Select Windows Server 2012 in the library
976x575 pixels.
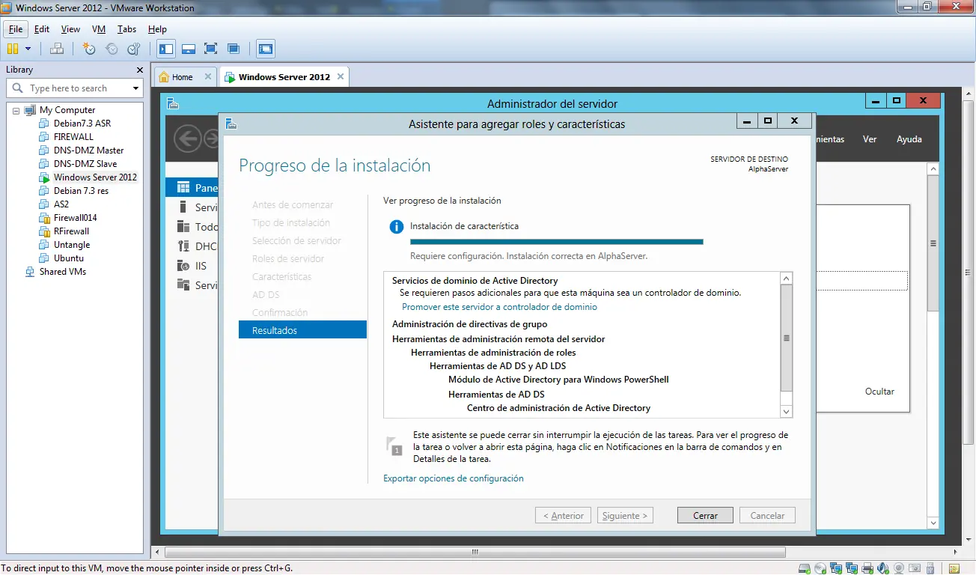95,177
